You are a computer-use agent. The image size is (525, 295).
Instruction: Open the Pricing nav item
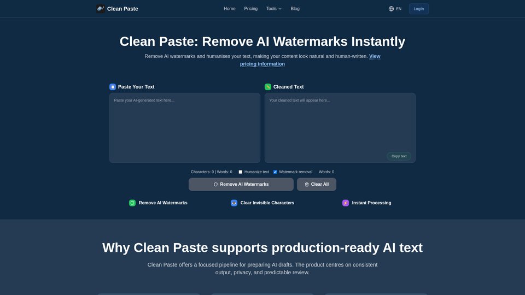[251, 9]
